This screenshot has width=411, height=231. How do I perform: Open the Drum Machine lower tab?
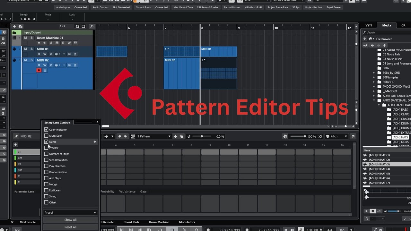(159, 222)
